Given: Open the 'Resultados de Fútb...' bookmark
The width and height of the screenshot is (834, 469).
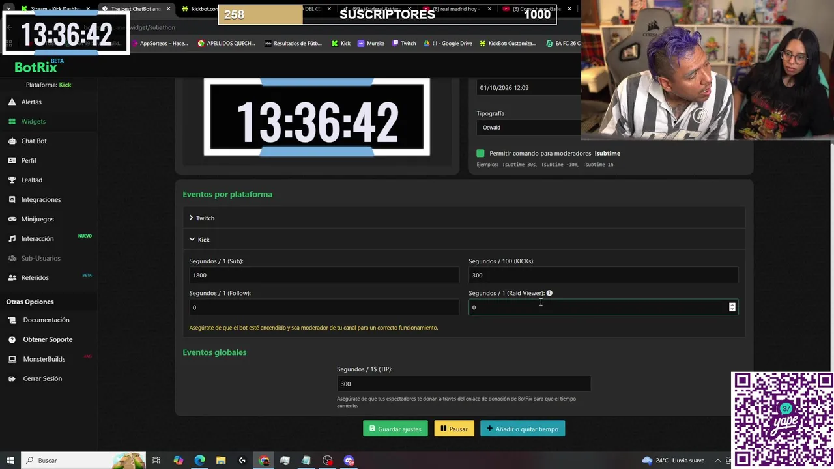Looking at the screenshot, I should point(293,43).
